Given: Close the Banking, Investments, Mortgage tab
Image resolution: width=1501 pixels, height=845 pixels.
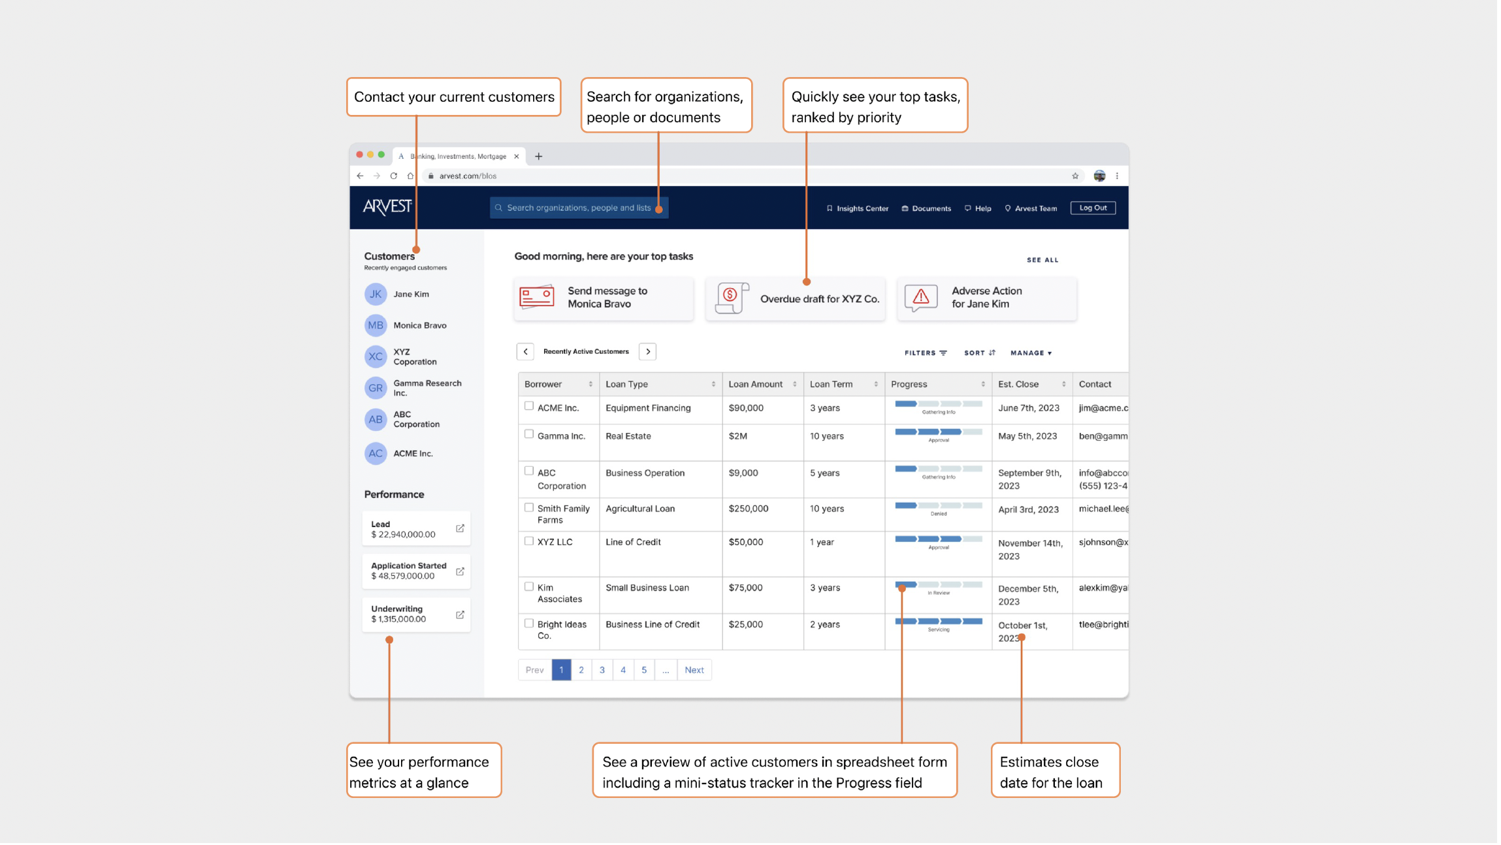Looking at the screenshot, I should [517, 157].
